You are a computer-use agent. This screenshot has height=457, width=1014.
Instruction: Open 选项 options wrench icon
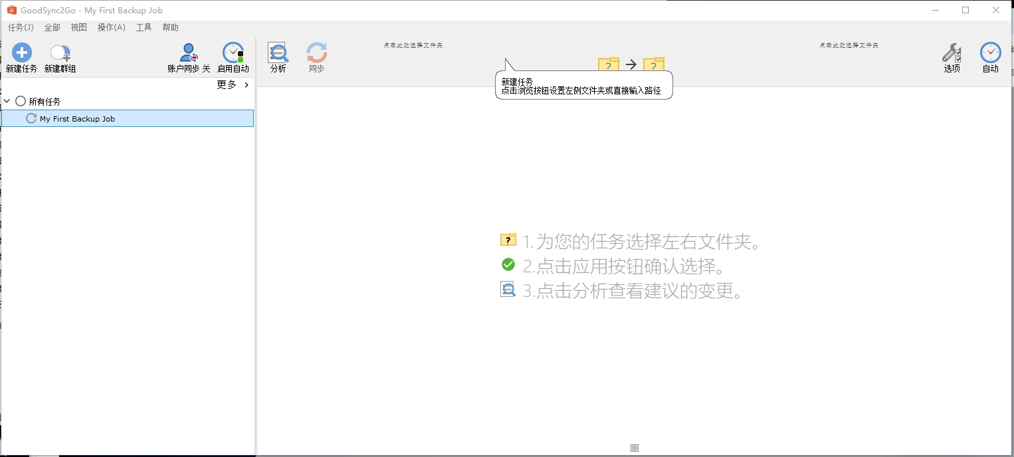point(952,52)
